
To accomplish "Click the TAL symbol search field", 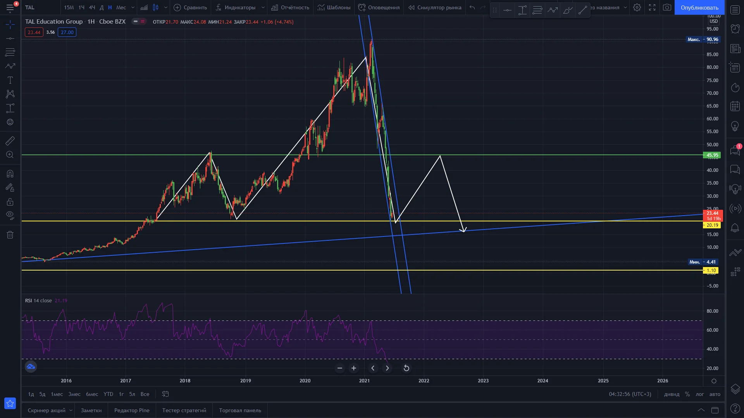I will [x=41, y=7].
